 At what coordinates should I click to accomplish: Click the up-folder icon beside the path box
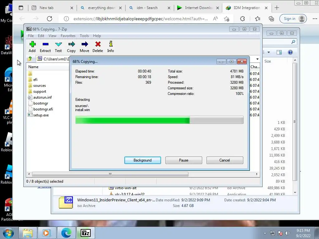click(x=30, y=59)
